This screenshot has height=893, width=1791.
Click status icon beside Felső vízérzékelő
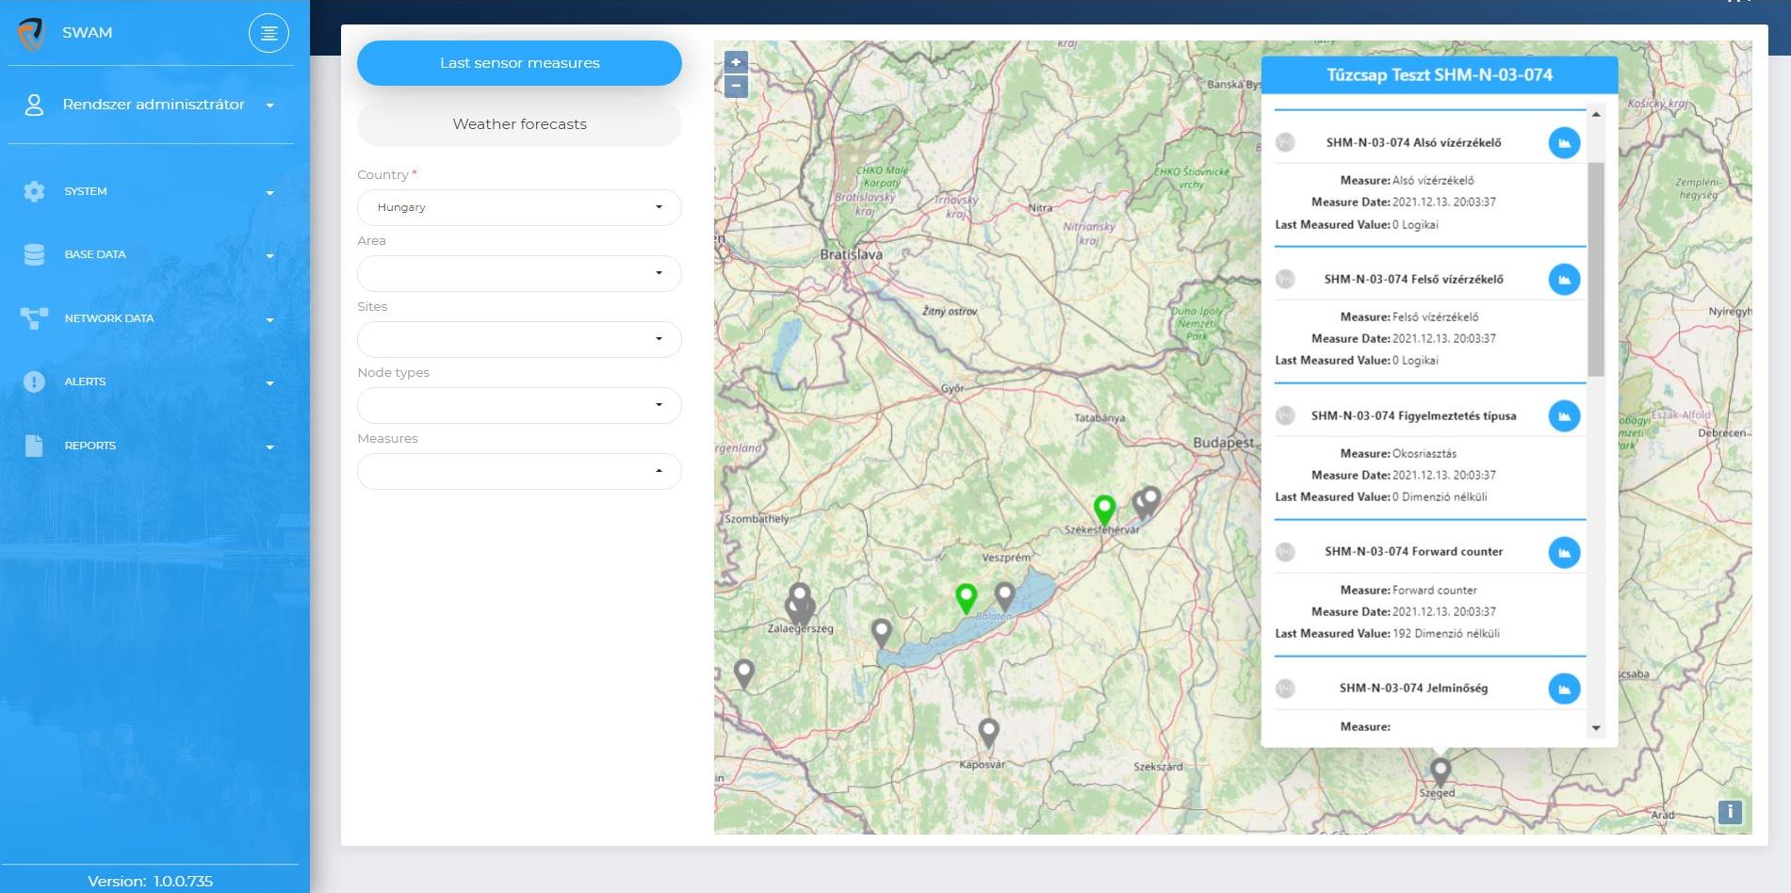point(1285,279)
